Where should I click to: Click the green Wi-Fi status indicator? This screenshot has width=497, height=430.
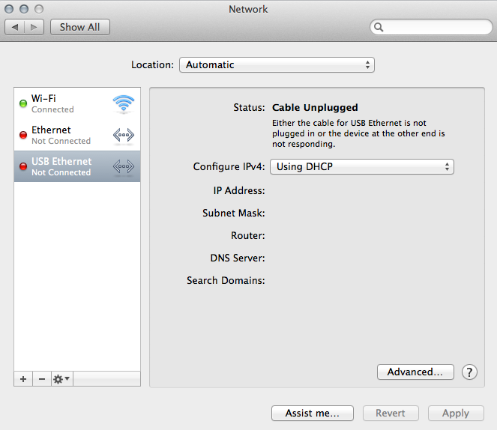(x=23, y=103)
